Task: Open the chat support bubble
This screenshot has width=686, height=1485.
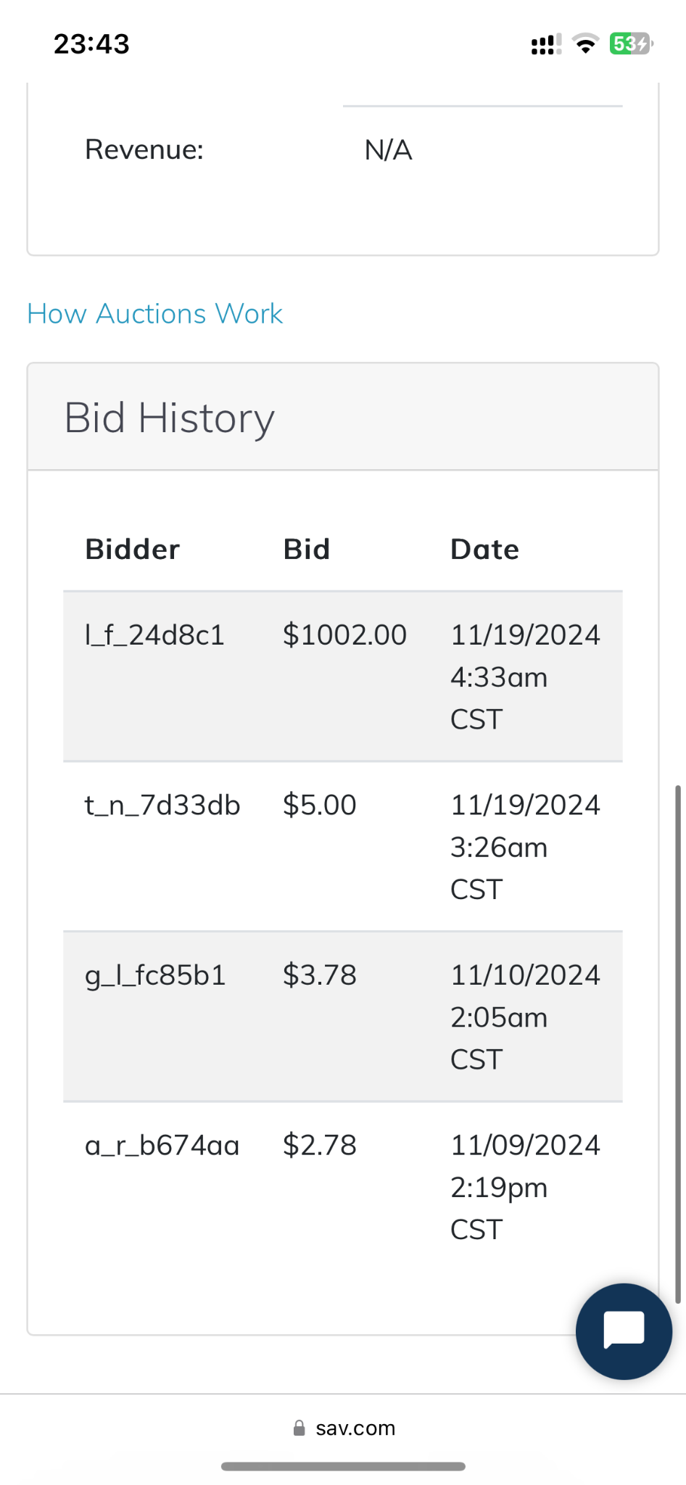Action: (x=624, y=1331)
